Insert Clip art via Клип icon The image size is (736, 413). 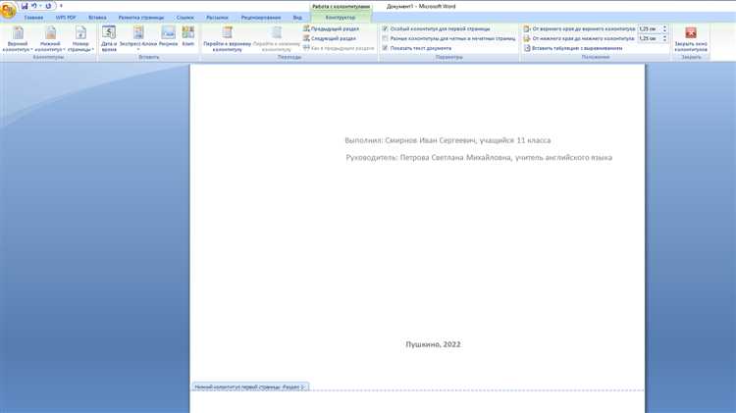(x=188, y=36)
